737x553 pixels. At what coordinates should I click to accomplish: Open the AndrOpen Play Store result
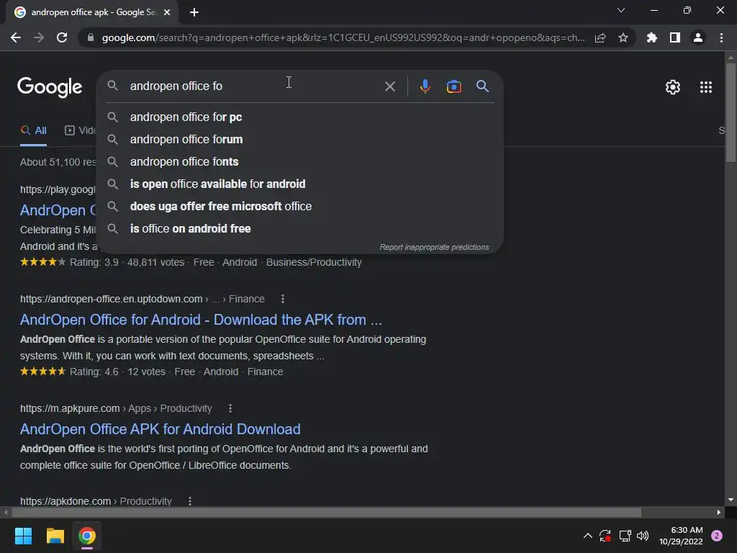pos(58,210)
